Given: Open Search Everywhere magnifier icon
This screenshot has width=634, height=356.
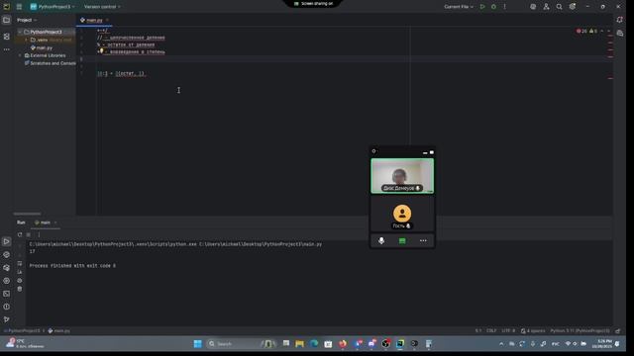Looking at the screenshot, I should tap(559, 7).
